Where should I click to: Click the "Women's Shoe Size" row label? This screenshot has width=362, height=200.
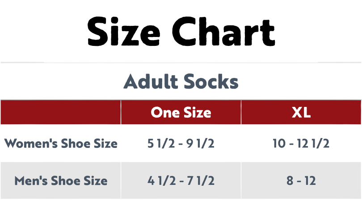tap(61, 143)
